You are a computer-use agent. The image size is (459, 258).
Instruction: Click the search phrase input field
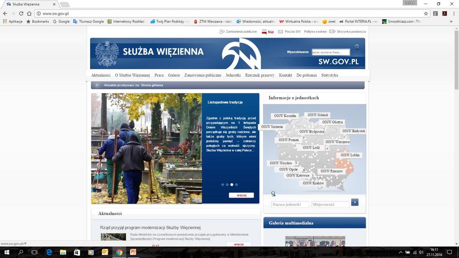pos(330,52)
